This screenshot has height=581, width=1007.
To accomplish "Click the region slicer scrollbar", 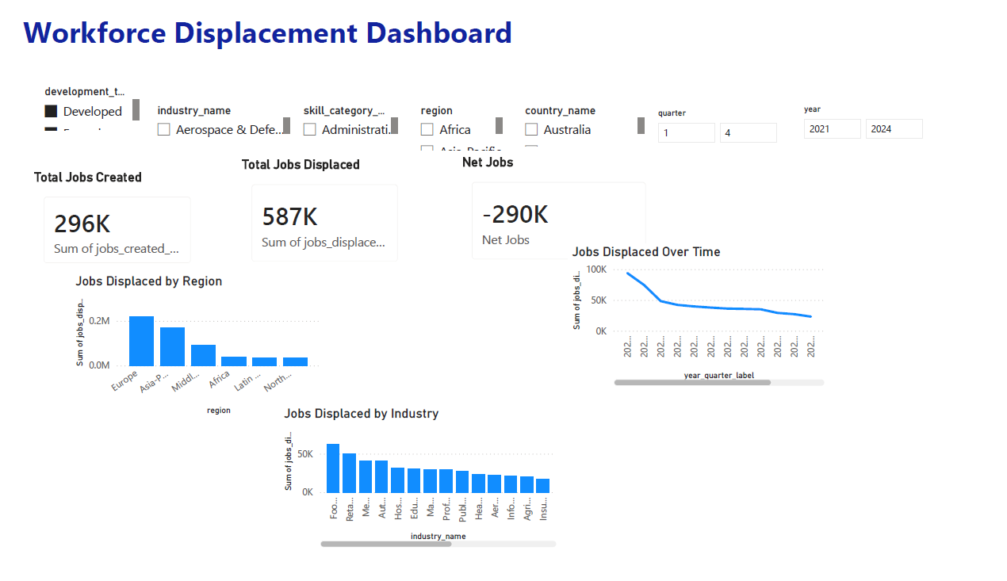I will coord(499,126).
